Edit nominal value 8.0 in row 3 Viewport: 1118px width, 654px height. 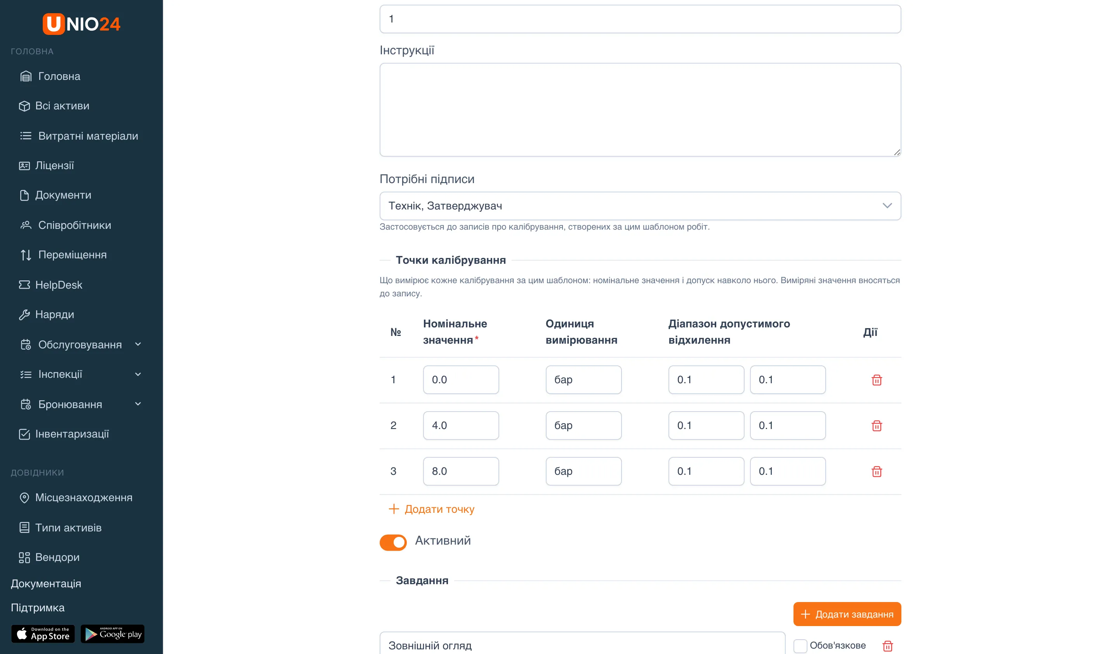(461, 471)
